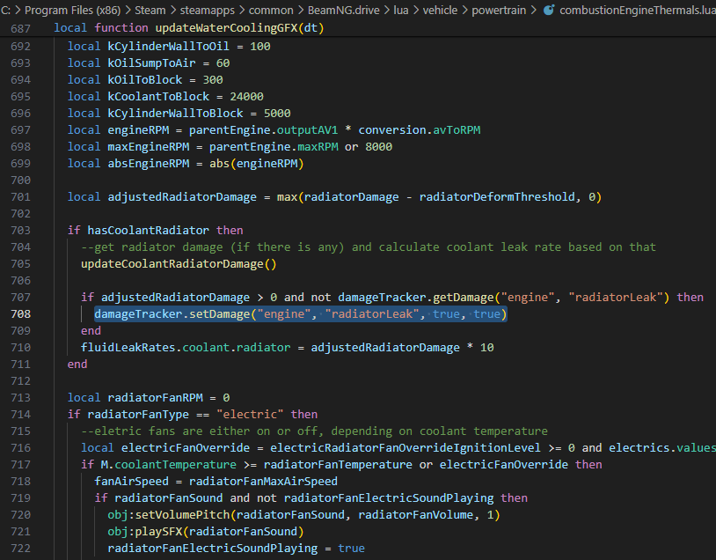Select BeamNG.drive in the breadcrumb path
Image resolution: width=716 pixels, height=560 pixels.
tap(343, 10)
